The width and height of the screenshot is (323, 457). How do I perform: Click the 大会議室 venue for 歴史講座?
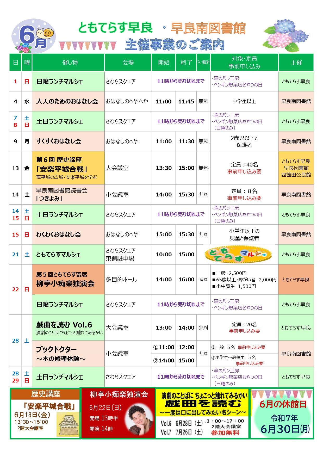point(128,168)
